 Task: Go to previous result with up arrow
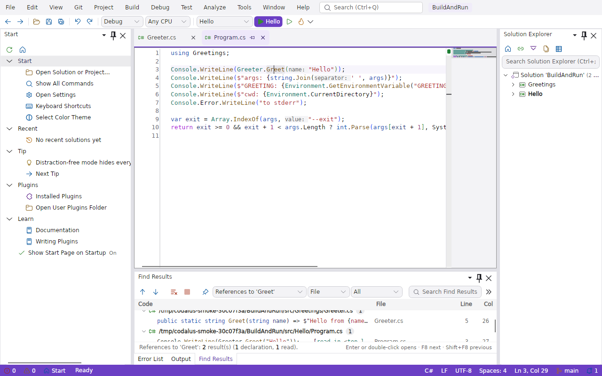tap(143, 292)
